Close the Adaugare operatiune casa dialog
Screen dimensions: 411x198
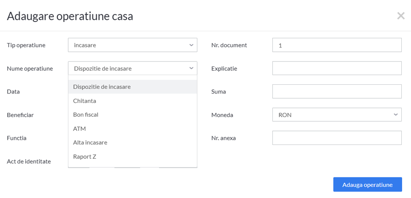pyautogui.click(x=401, y=16)
